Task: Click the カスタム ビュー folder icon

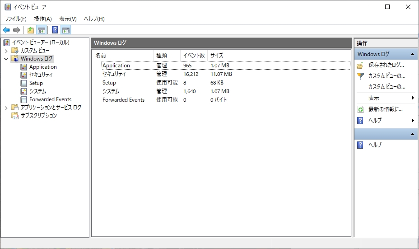Action: (x=15, y=51)
